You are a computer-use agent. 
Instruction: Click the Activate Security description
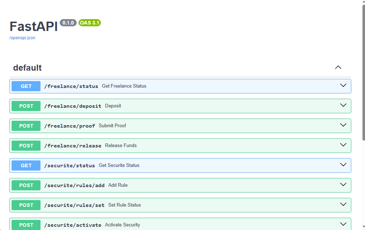(122, 225)
